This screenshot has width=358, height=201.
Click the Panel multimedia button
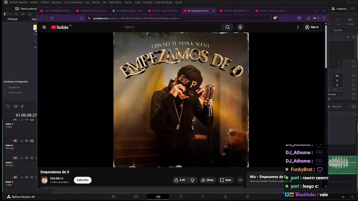click(x=26, y=9)
